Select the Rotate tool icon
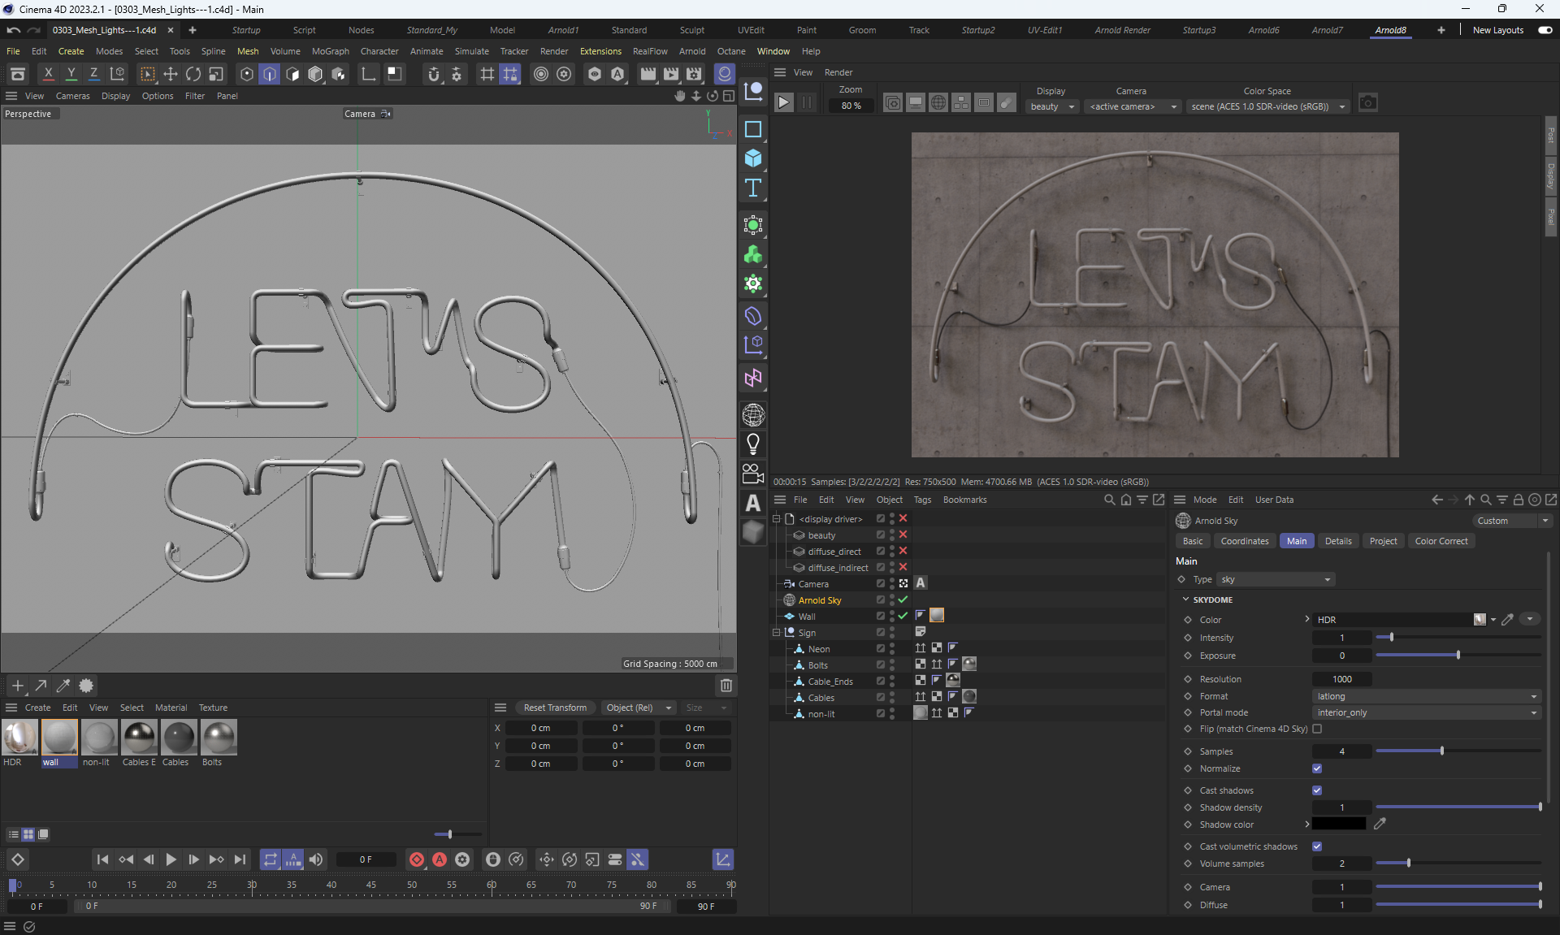This screenshot has width=1560, height=935. (x=193, y=74)
